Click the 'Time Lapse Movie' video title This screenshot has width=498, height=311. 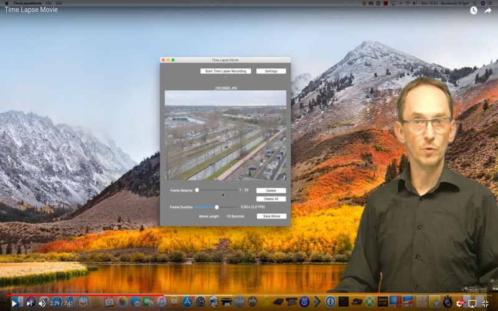pyautogui.click(x=31, y=9)
